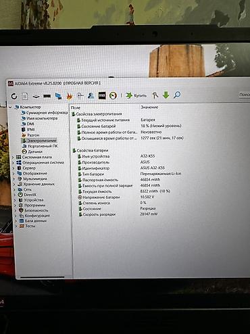Click the product key icon
Image resolution: width=250 pixels, height=334 pixels.
pos(155,95)
